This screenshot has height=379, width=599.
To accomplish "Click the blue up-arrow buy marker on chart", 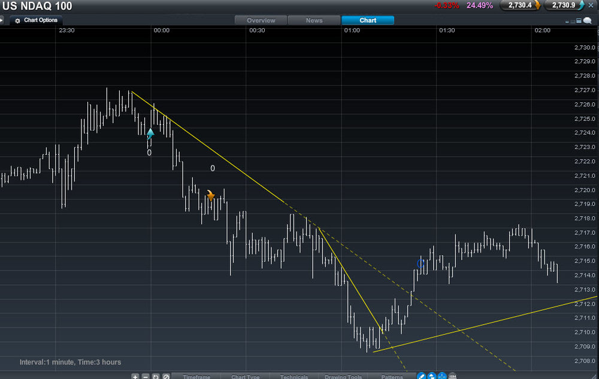I will tap(150, 134).
